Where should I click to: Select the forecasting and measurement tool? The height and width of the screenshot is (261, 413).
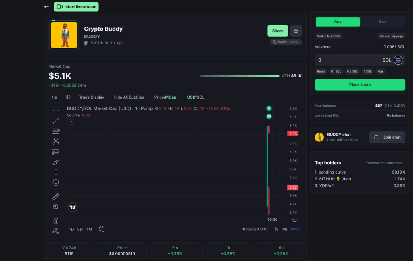56,151
